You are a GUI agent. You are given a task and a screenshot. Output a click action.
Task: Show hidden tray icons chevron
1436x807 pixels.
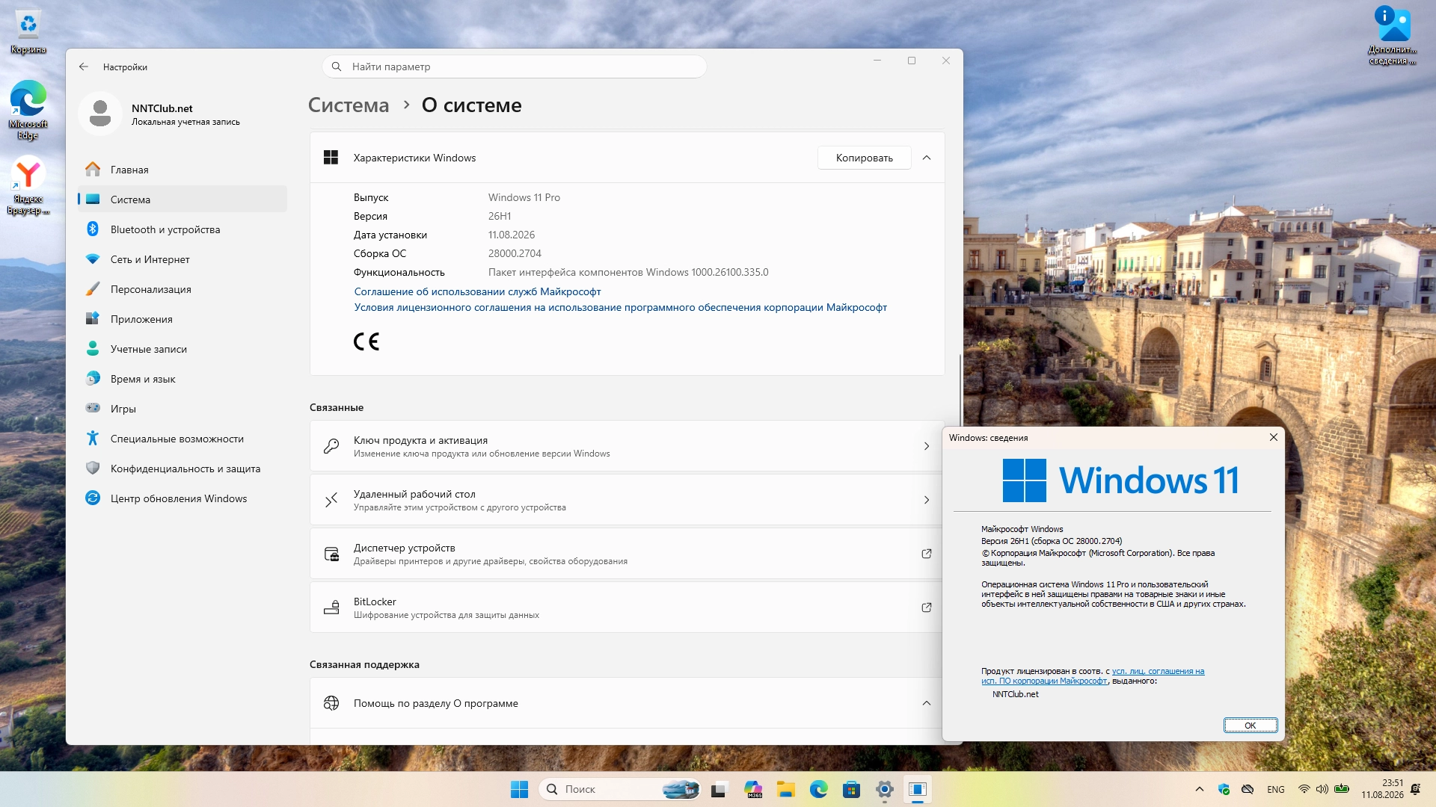coord(1200,789)
